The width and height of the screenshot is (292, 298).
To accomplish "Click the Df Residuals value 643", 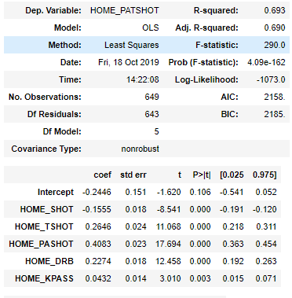I will [151, 114].
